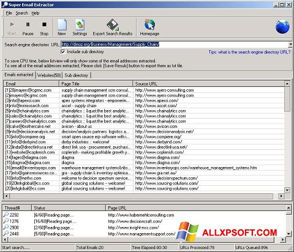Switch to Emails extracted tab

[19, 75]
